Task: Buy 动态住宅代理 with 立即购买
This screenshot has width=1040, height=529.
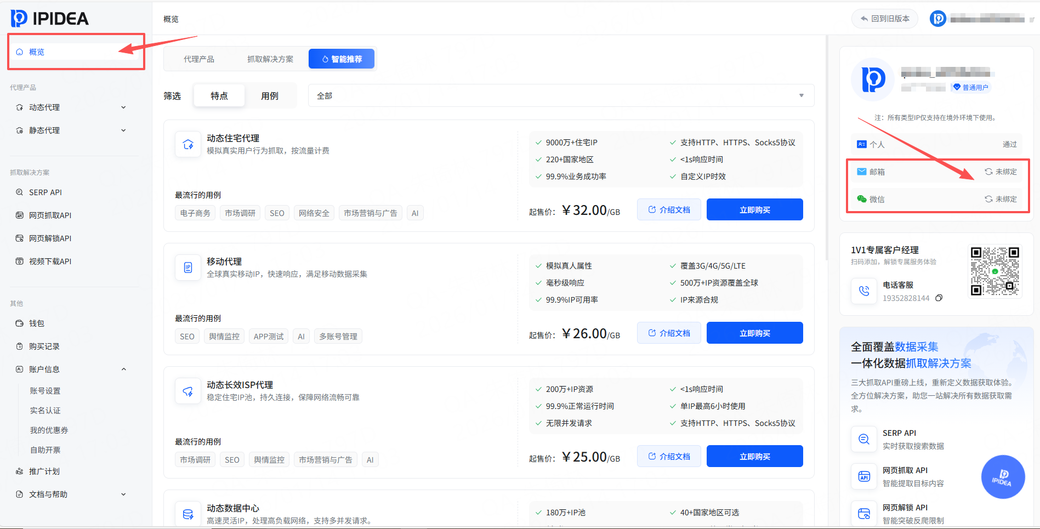Action: tap(754, 210)
